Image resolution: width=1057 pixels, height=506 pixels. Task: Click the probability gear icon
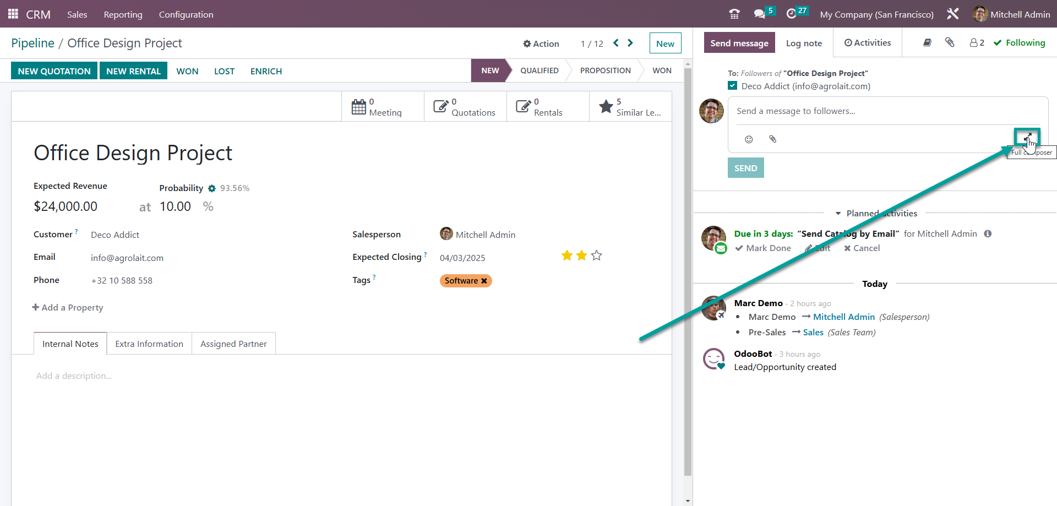pos(212,188)
